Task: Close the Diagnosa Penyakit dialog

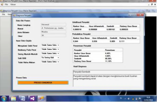Action: [x=140, y=15]
